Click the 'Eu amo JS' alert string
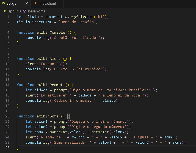Image resolution: width=196 pixels, height=153 pixels. 51,64
